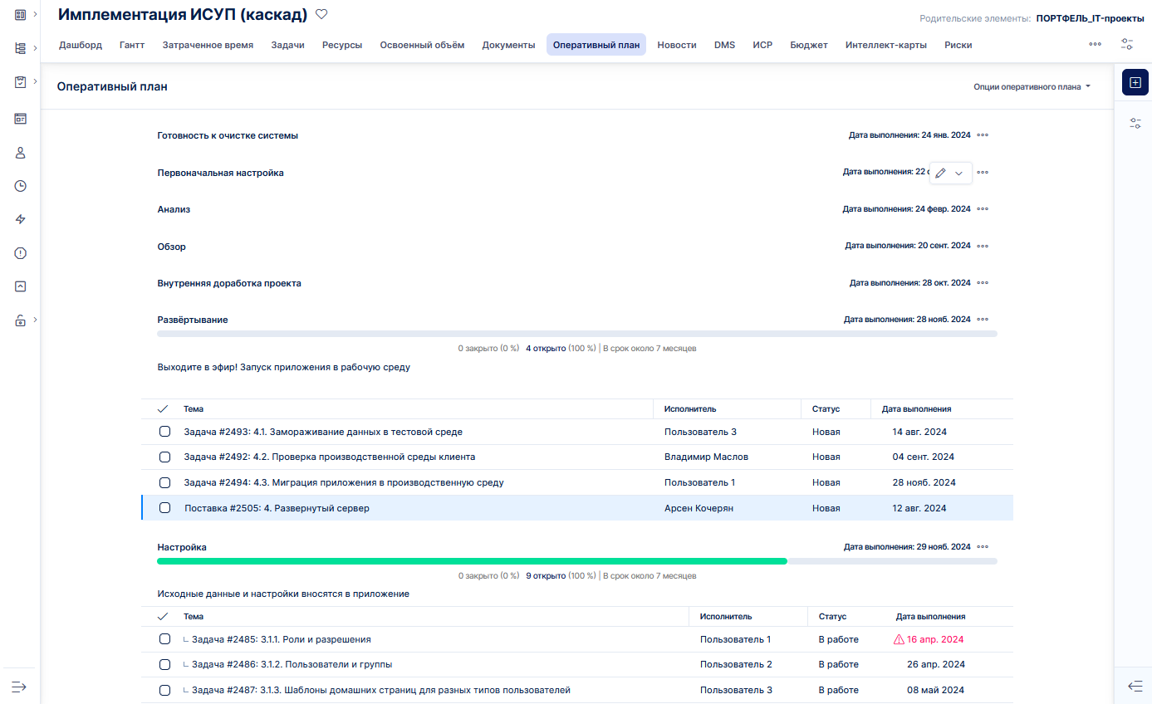The width and height of the screenshot is (1152, 704).
Task: Check the box for Поставка #2505
Action: [164, 508]
